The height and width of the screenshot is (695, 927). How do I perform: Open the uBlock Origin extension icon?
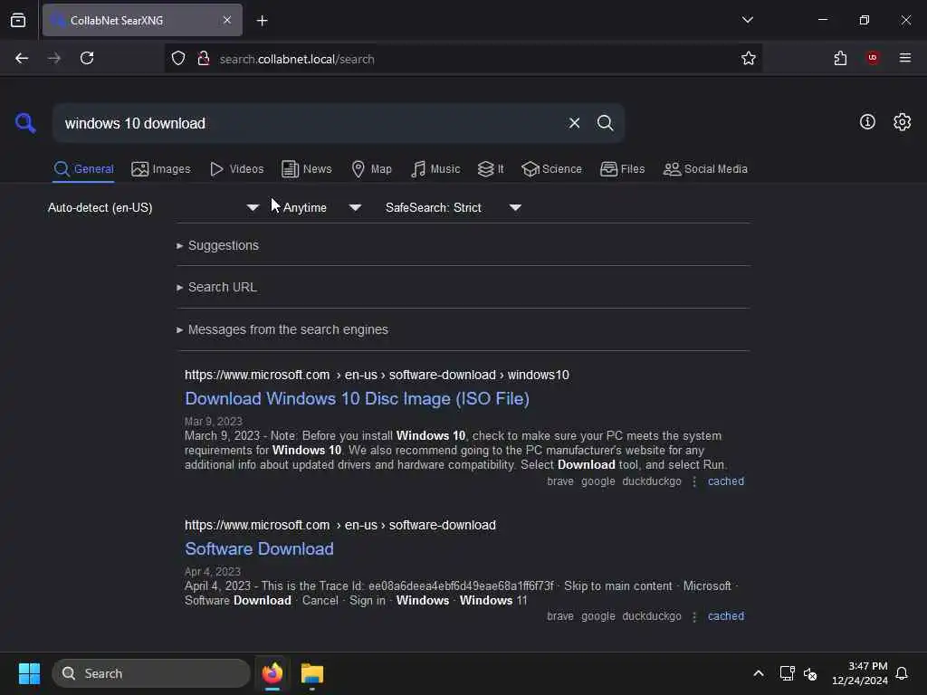(x=873, y=58)
